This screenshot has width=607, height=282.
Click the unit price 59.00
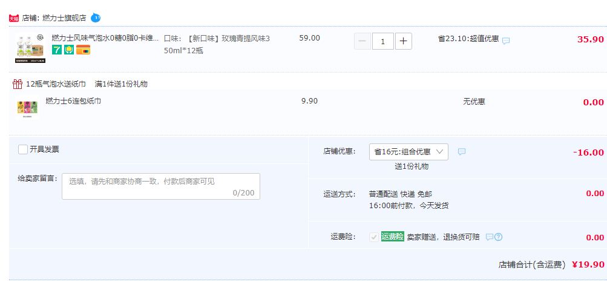[310, 38]
